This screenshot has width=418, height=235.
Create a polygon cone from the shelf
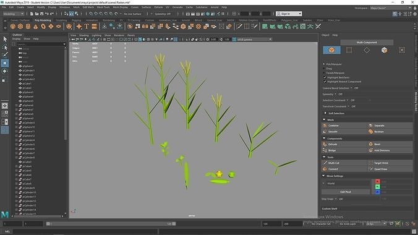pyautogui.click(x=36, y=27)
